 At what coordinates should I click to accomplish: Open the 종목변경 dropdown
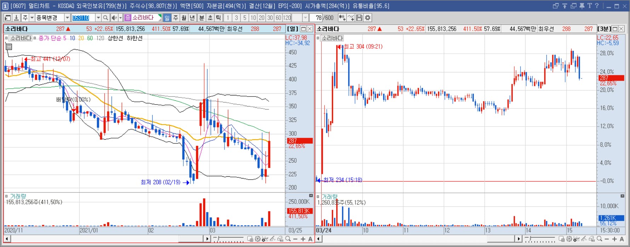coord(67,18)
